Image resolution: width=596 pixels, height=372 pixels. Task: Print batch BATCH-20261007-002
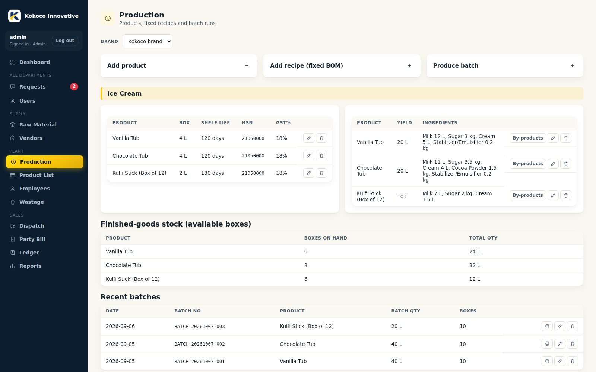pos(547,344)
